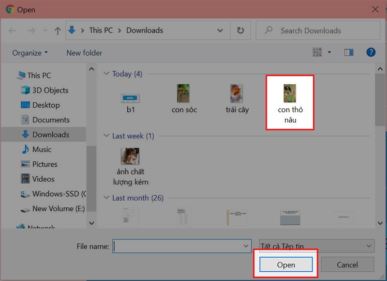Select the 'con sóc' image file
Viewport: 387px width, 281px height.
click(184, 99)
